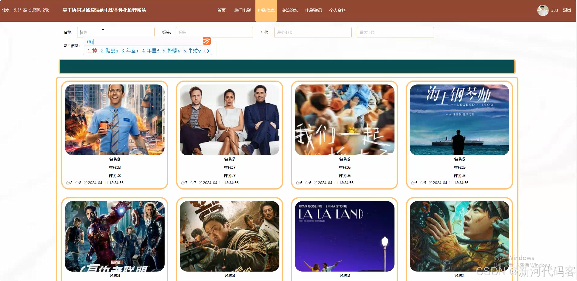Click the star favorite icon on the 名称8 card

77,183
